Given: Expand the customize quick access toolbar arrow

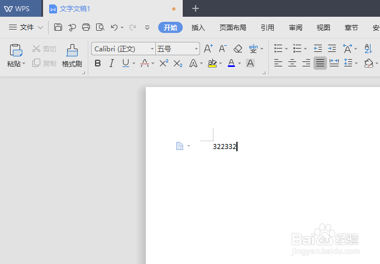Looking at the screenshot, I should coord(147,27).
